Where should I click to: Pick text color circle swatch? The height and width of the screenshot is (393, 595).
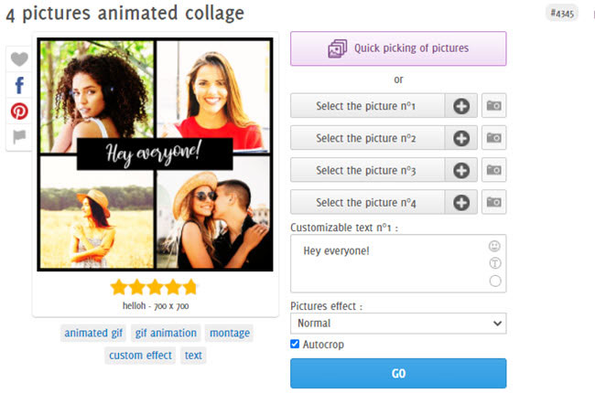495,281
